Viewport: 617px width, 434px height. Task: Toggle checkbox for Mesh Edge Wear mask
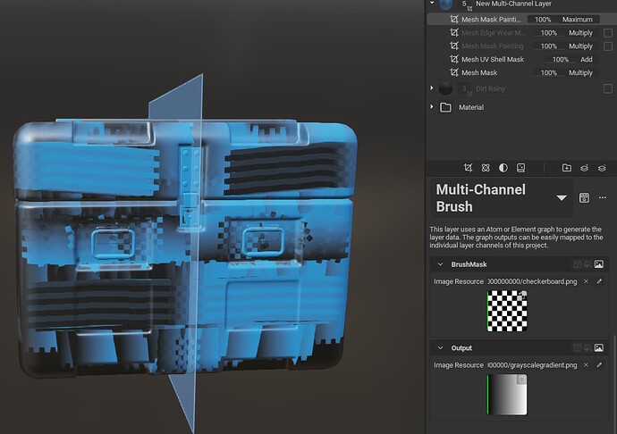[608, 33]
